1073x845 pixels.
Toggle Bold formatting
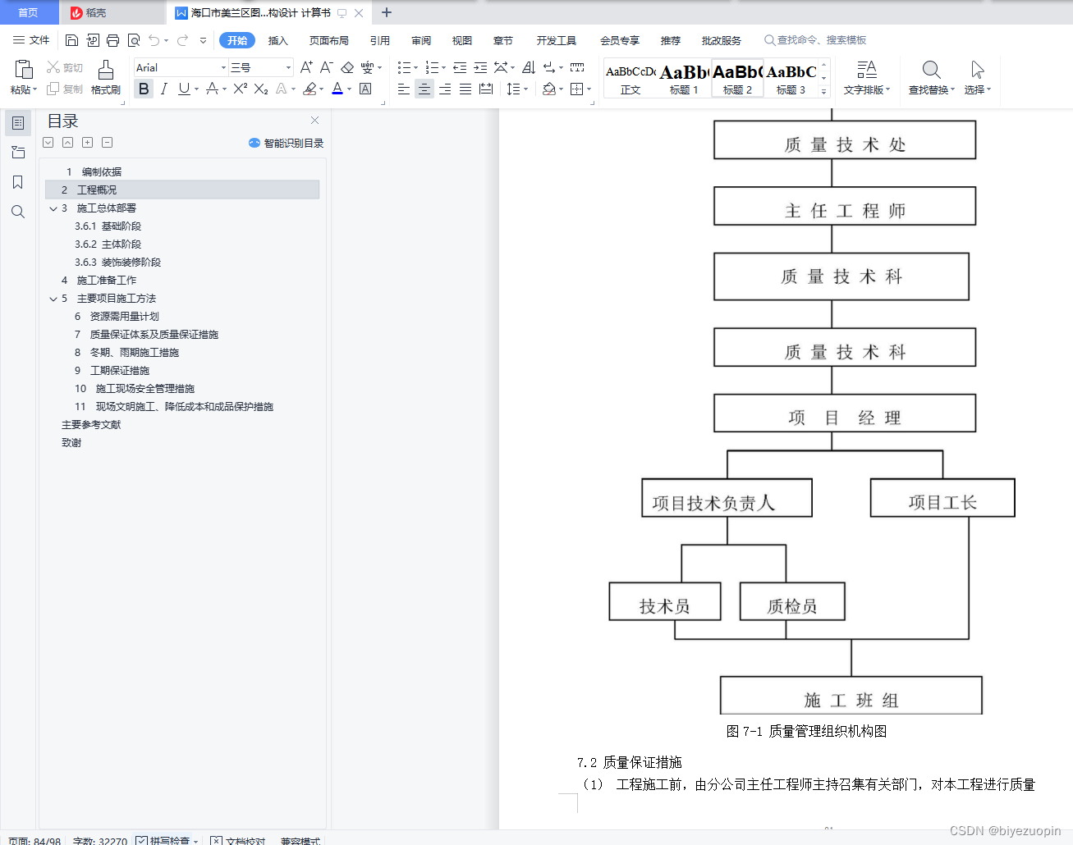(x=144, y=89)
